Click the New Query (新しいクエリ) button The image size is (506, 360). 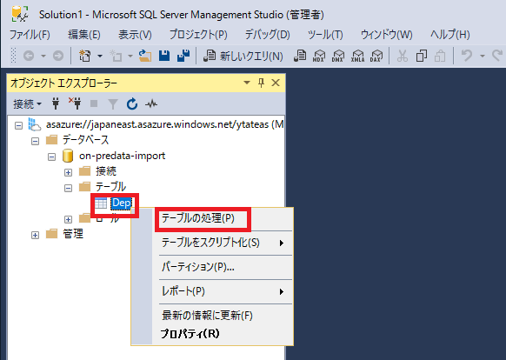243,57
